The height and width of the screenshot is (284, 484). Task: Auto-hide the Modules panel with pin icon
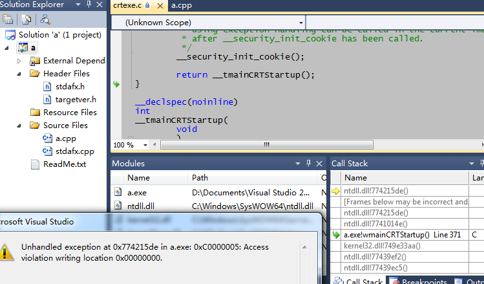click(x=309, y=163)
